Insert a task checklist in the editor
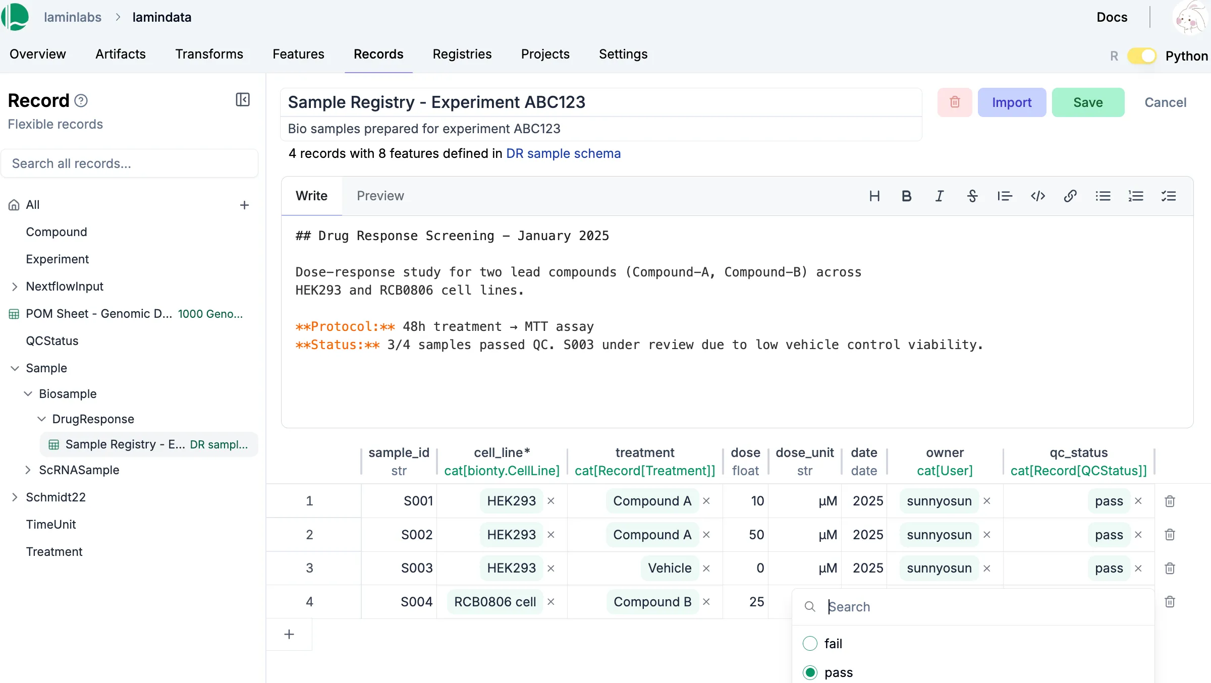 click(x=1169, y=196)
